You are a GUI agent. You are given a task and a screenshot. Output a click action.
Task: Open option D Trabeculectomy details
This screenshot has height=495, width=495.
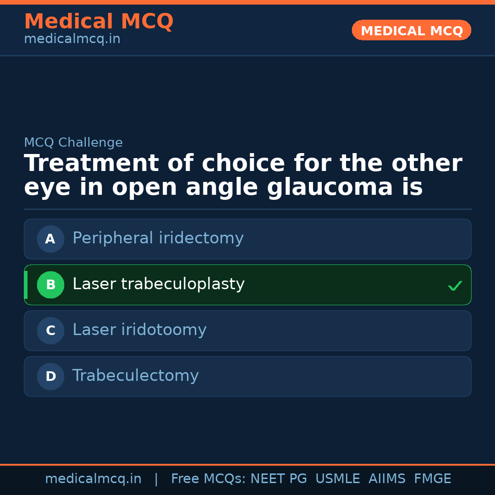pos(135,376)
